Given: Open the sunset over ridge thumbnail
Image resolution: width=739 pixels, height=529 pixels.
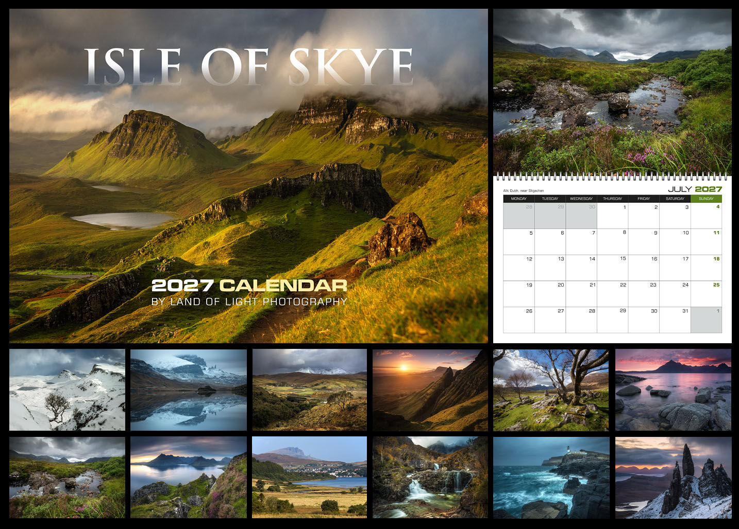Looking at the screenshot, I should (430, 390).
